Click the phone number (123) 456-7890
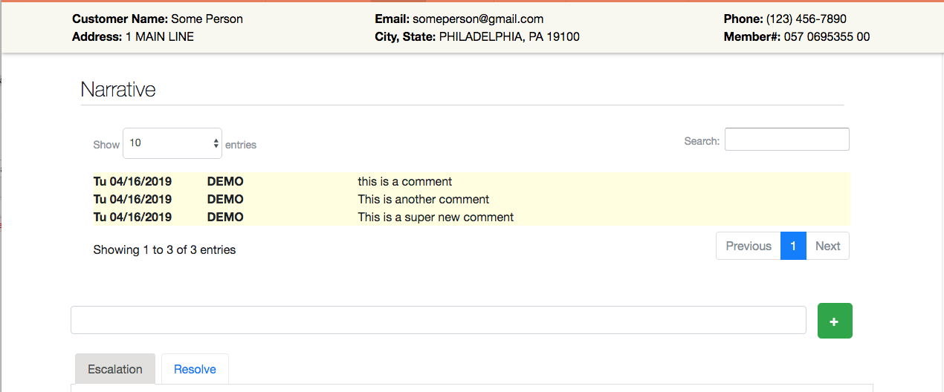 point(806,19)
